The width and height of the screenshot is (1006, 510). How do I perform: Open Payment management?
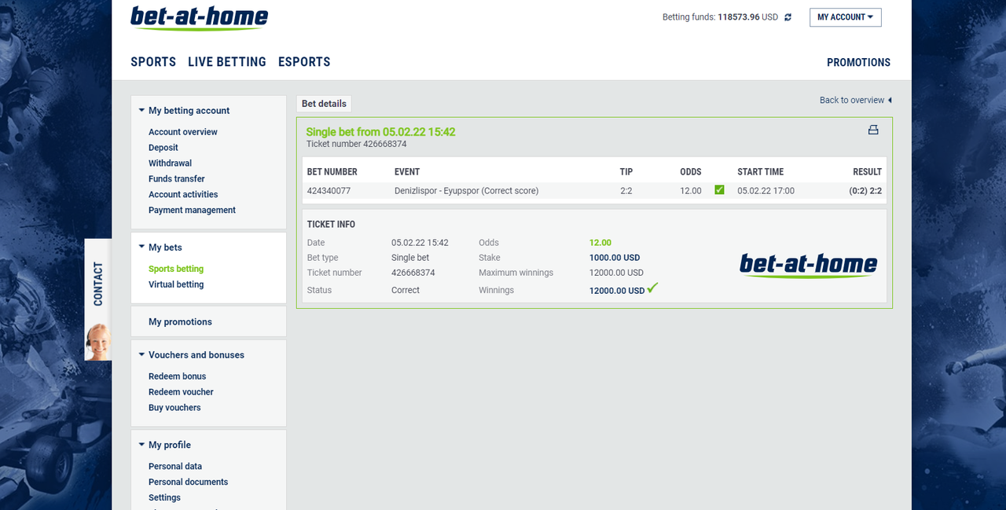[x=192, y=211]
